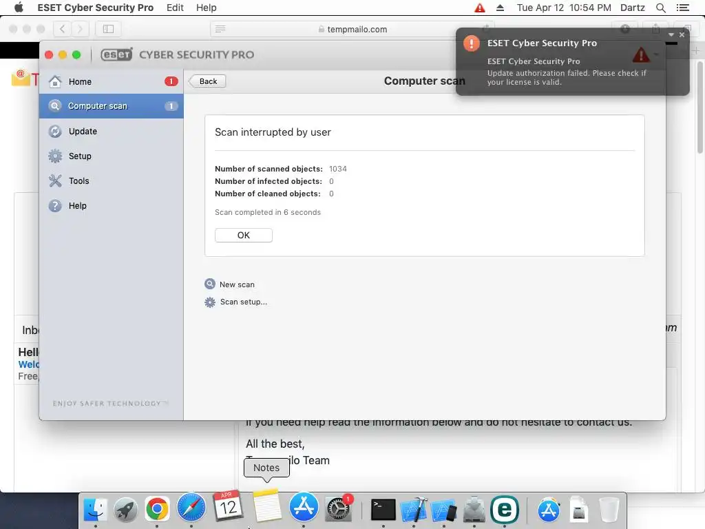Open Calendar from the Dock

(228, 506)
